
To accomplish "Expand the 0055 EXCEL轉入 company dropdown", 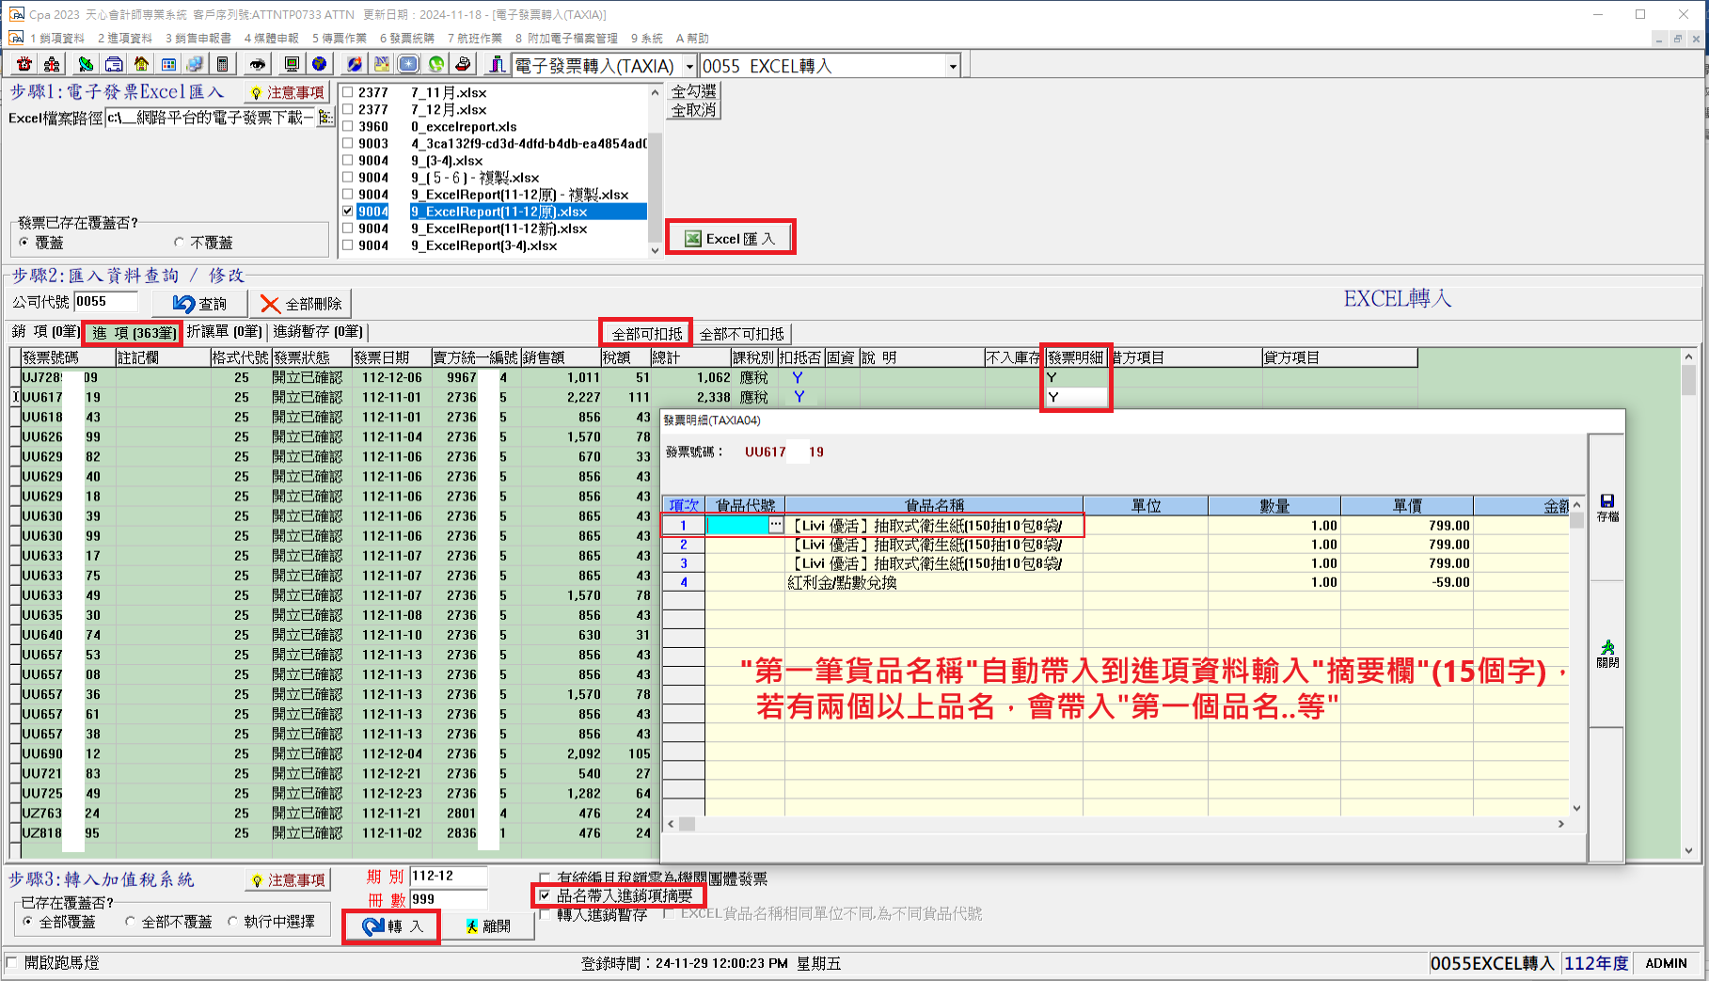I will pos(952,66).
